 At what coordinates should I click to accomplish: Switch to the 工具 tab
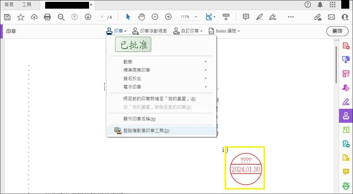(27, 5)
